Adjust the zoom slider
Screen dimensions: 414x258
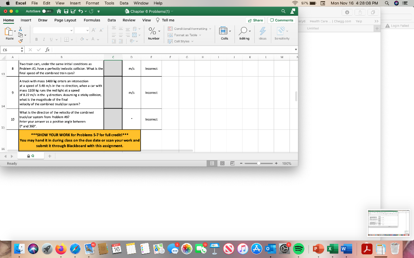coord(258,163)
